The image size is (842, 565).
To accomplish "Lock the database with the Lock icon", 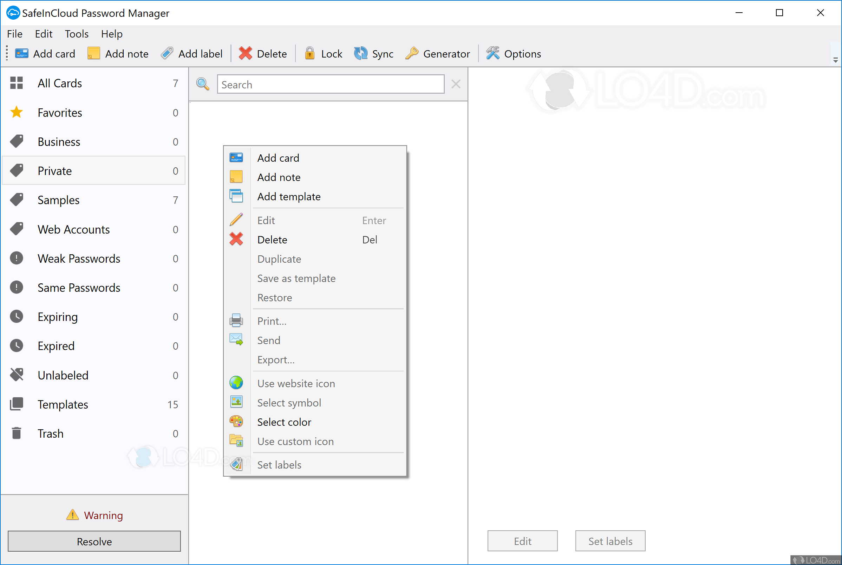I will 309,54.
